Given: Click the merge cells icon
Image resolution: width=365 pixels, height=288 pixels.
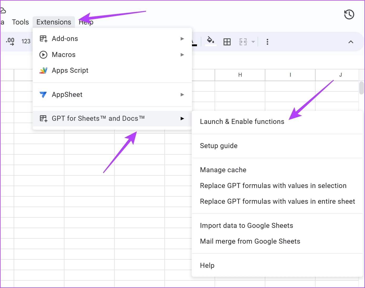Looking at the screenshot, I should pos(243,42).
